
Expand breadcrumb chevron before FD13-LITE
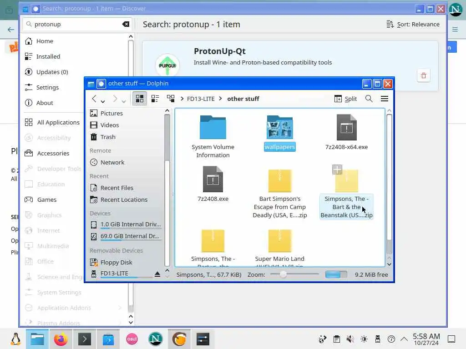[182, 99]
